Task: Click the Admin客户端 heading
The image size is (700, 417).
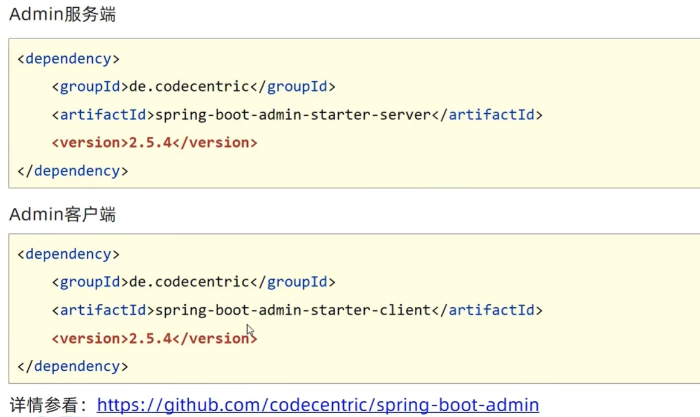Action: (62, 214)
